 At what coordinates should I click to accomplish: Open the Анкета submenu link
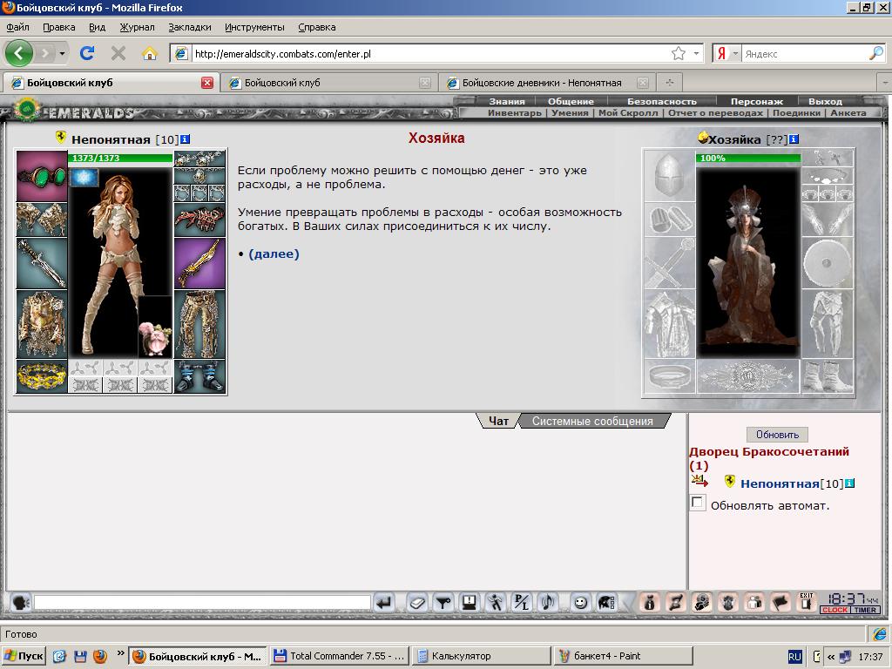pos(848,112)
